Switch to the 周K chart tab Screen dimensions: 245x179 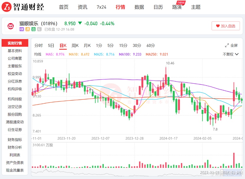[75, 45]
